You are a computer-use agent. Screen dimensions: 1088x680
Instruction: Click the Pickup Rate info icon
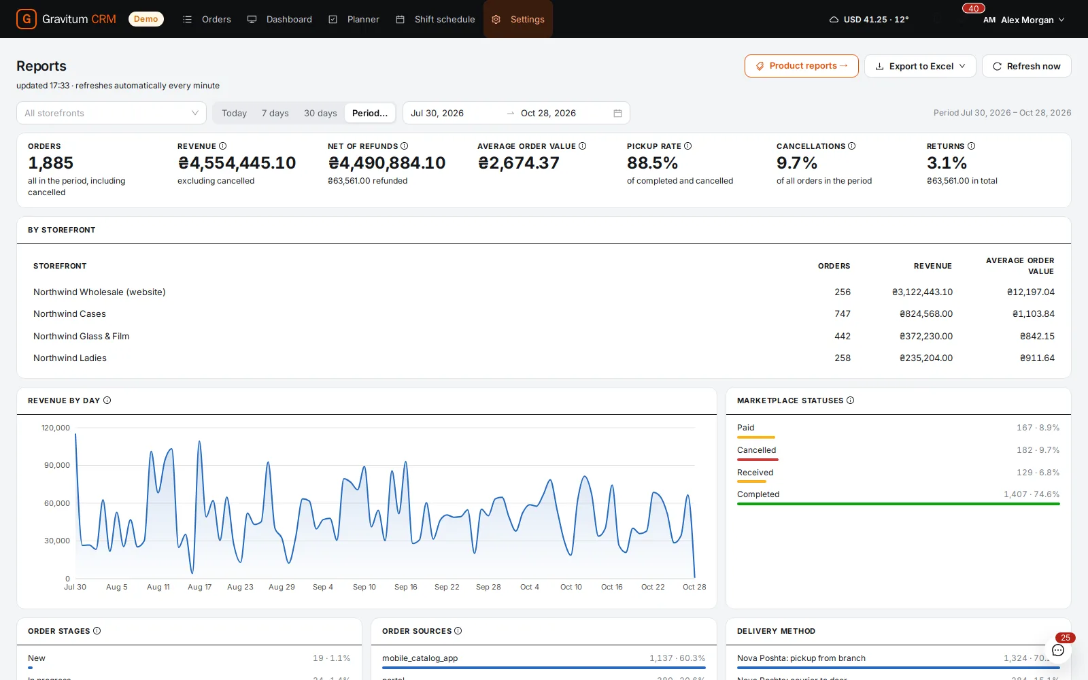coord(687,146)
